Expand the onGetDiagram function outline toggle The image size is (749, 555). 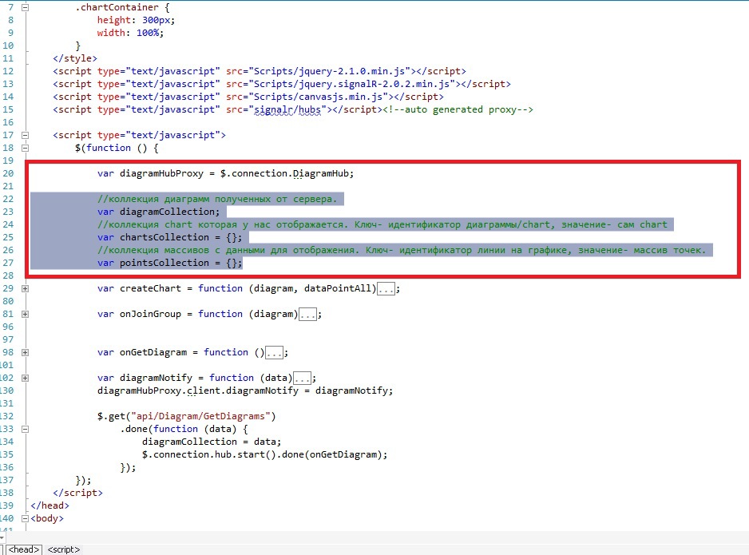coord(26,352)
